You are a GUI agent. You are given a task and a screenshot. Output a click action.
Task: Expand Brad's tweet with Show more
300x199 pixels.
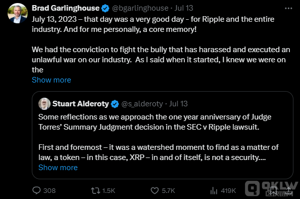tap(52, 80)
